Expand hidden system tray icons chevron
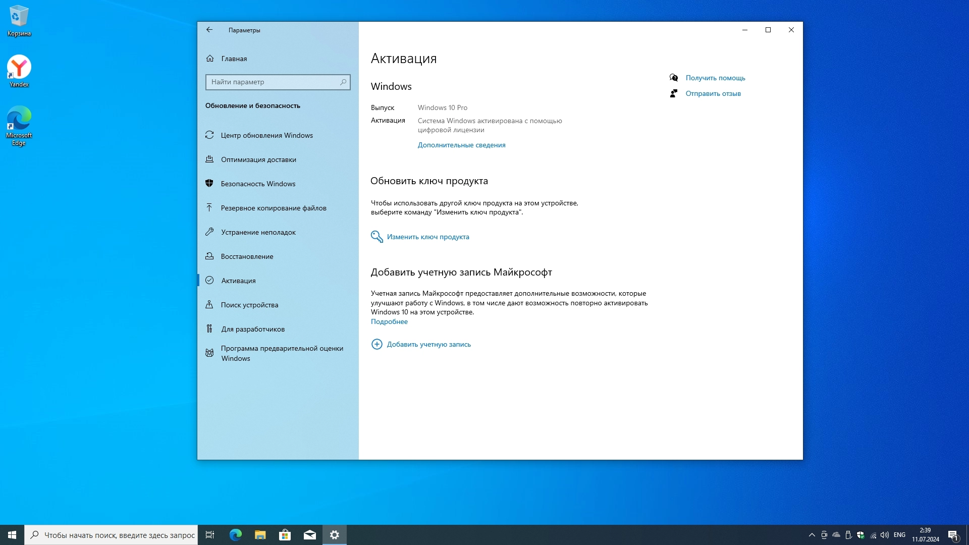 pyautogui.click(x=812, y=535)
